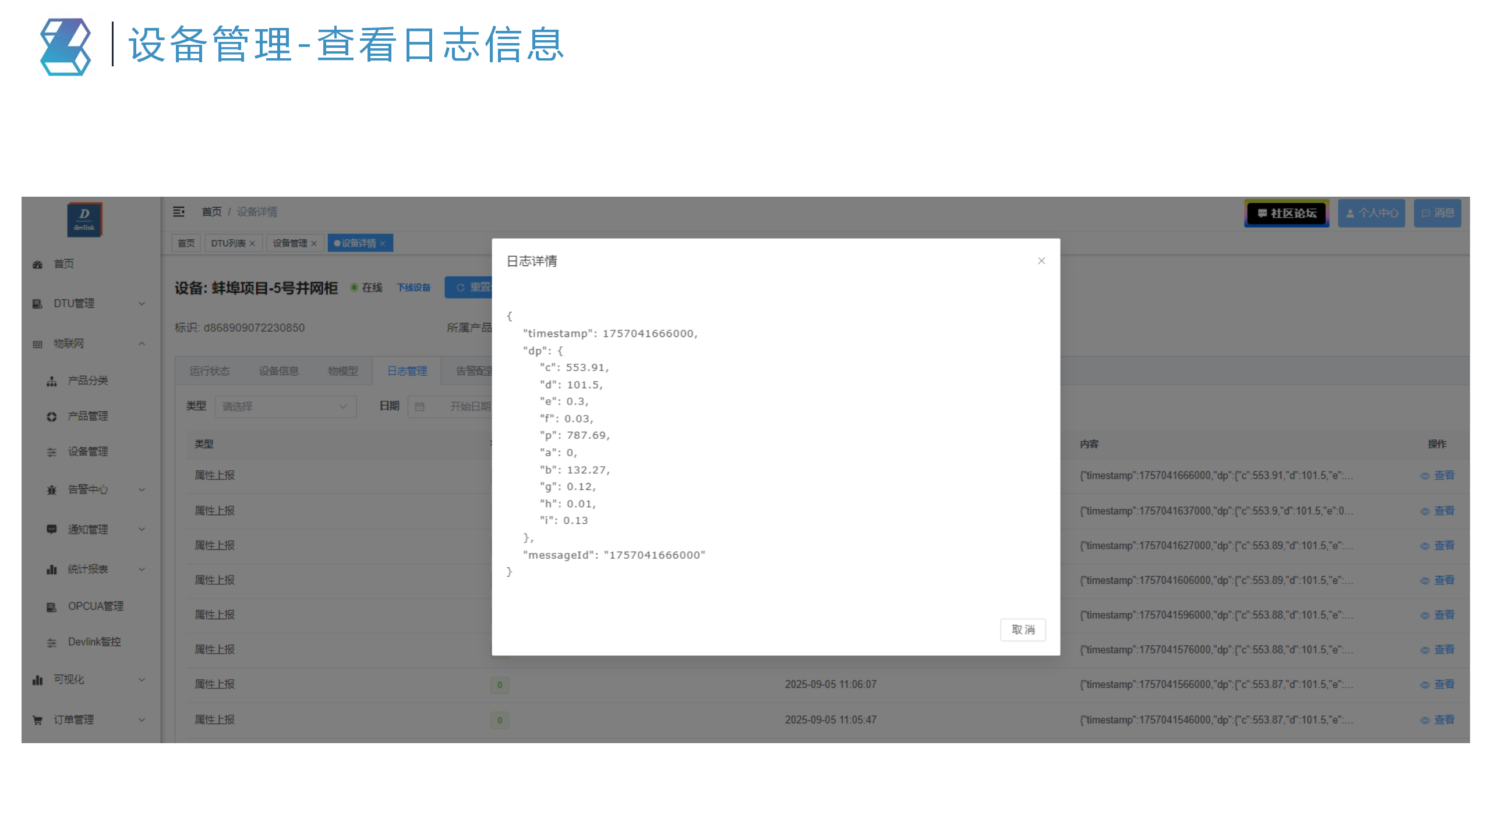Click the sidebar collapse icon near breadcrumb

179,212
